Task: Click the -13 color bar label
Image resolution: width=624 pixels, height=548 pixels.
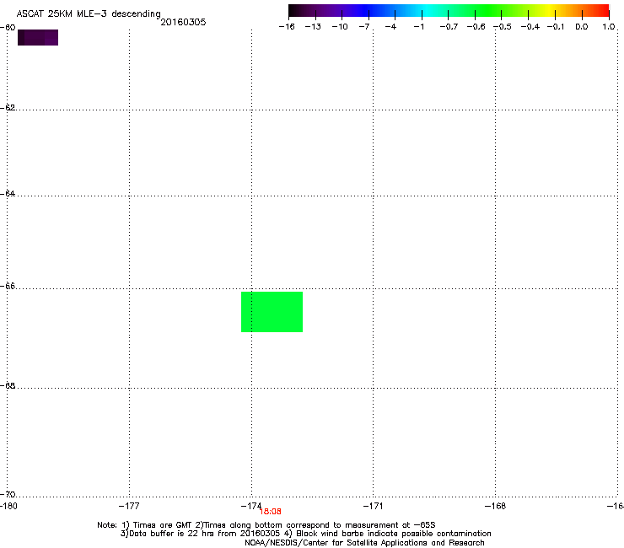Action: point(313,27)
